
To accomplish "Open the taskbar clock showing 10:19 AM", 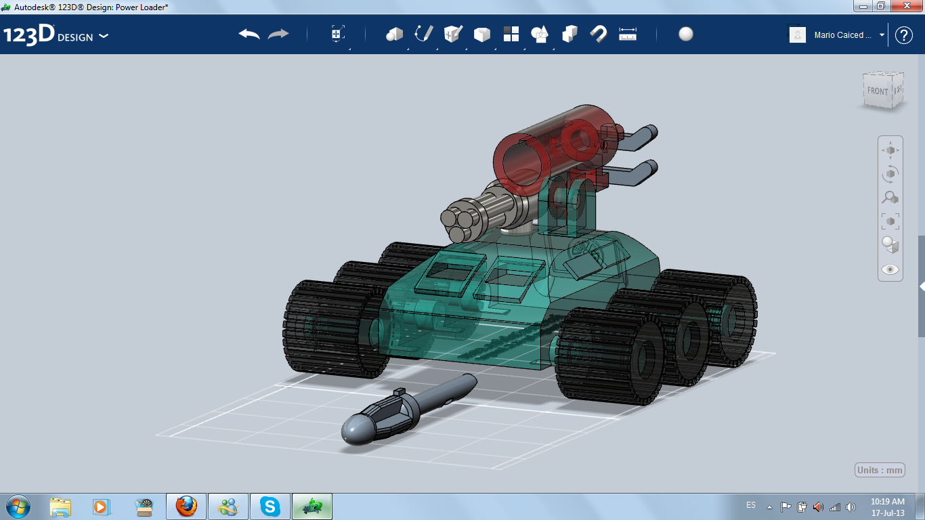I will pyautogui.click(x=888, y=507).
